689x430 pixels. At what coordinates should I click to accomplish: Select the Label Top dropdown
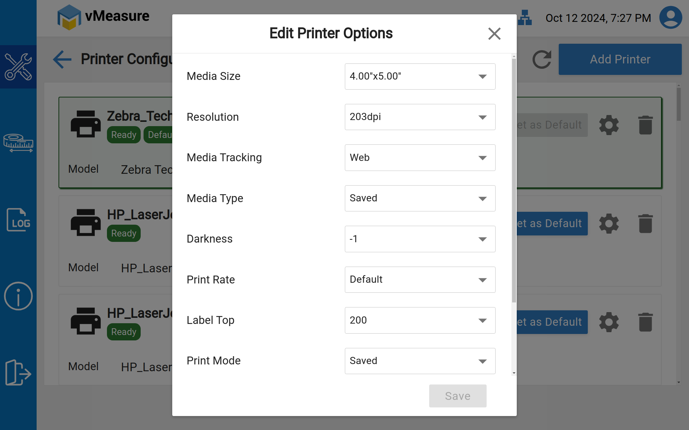(420, 320)
